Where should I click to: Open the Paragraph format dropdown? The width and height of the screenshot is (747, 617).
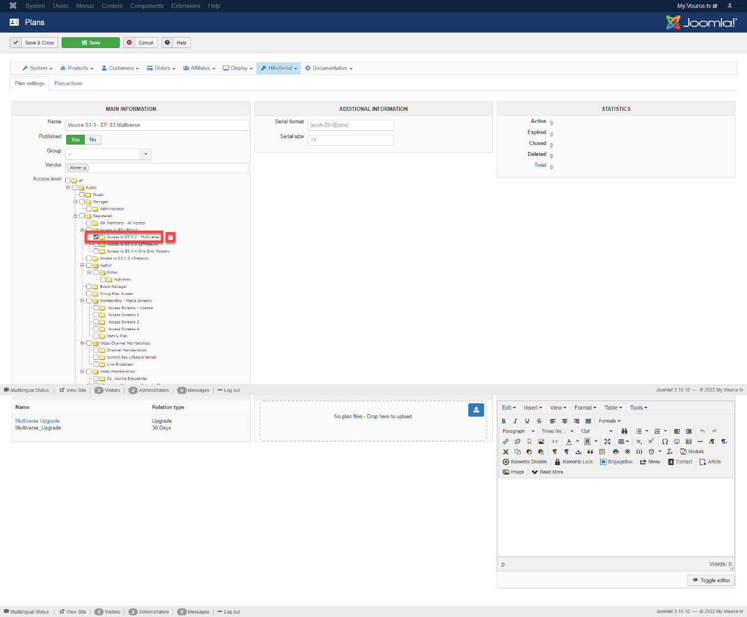point(518,431)
